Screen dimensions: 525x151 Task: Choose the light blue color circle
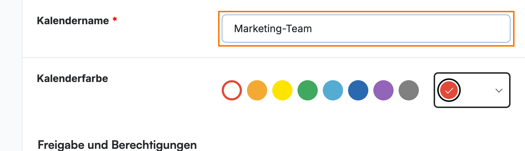pyautogui.click(x=333, y=90)
